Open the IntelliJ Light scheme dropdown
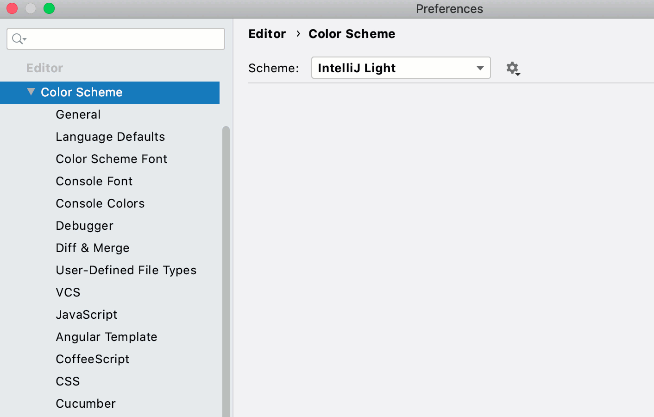654x417 pixels. [401, 68]
